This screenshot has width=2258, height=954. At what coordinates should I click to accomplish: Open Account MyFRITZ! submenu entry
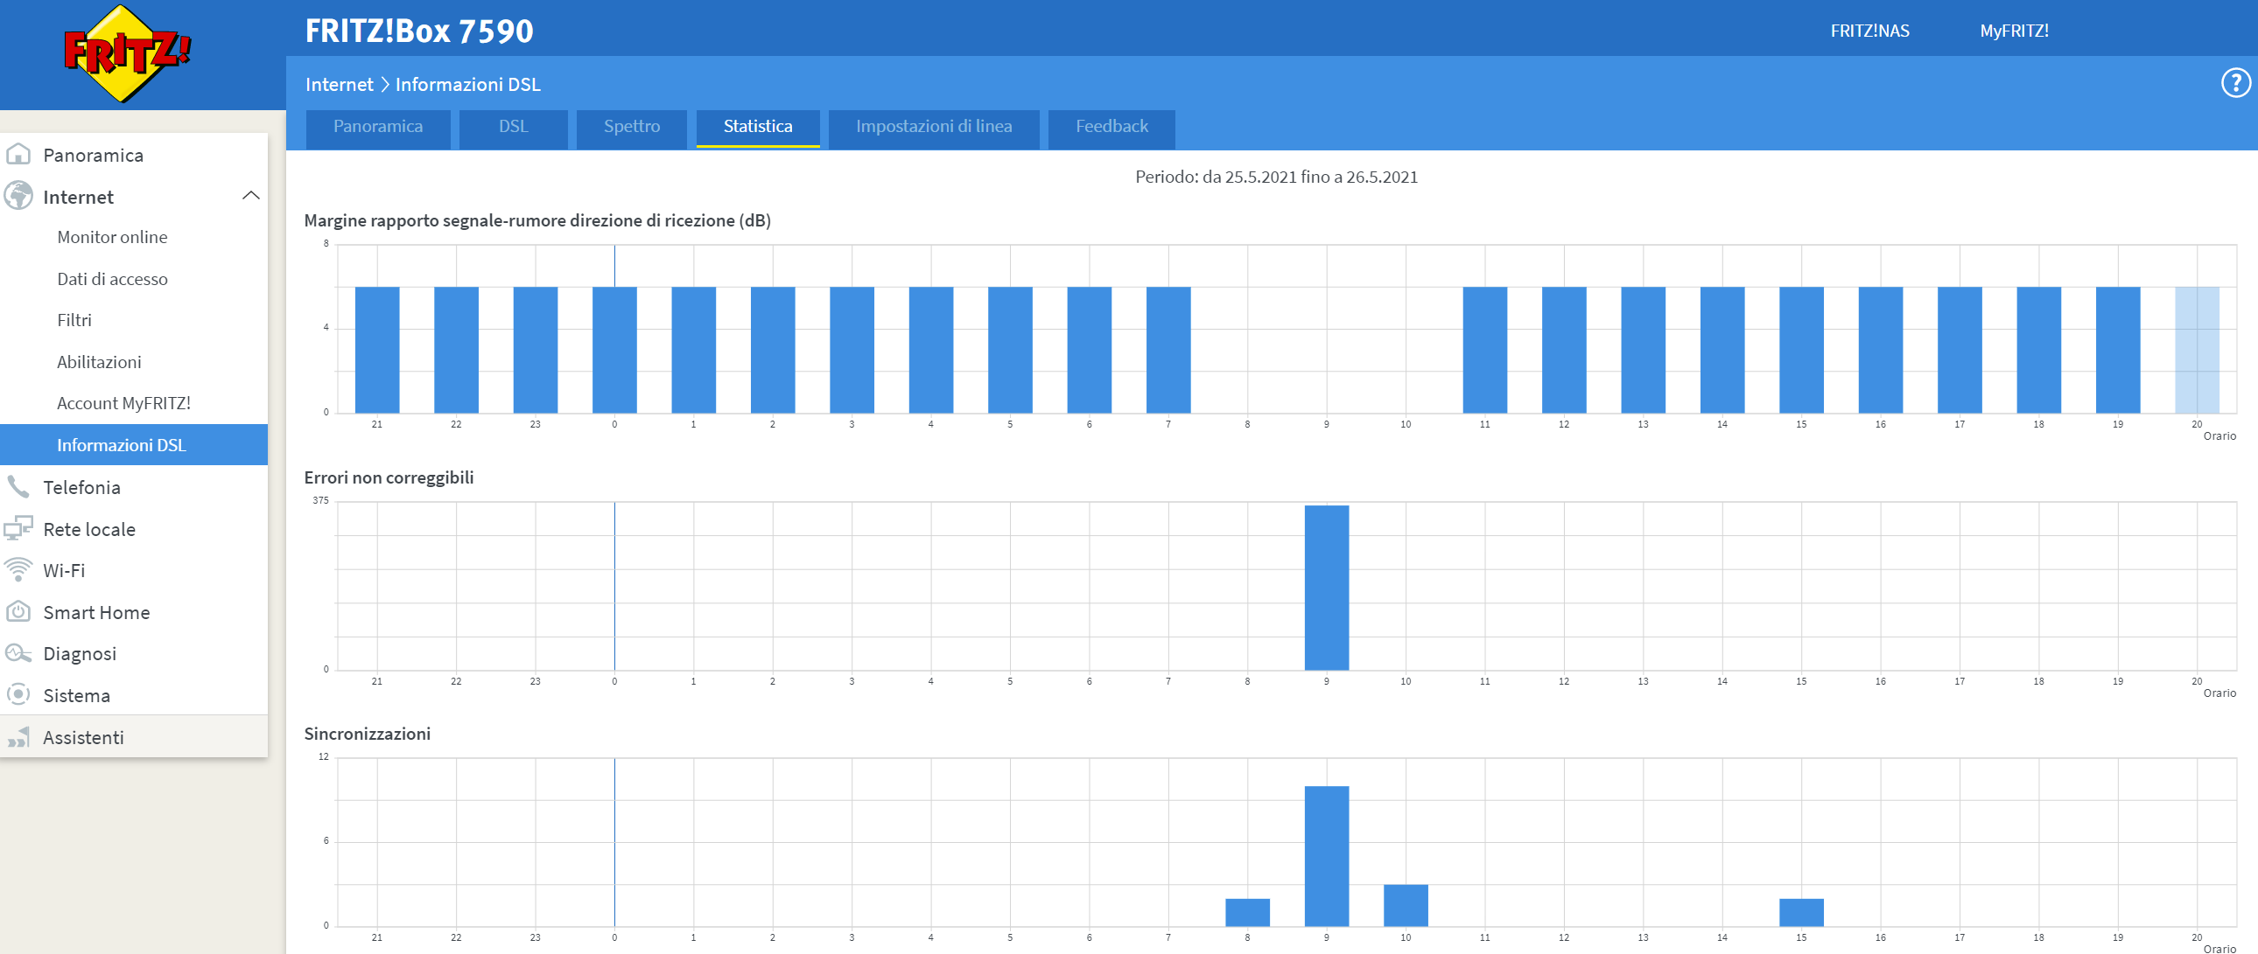[x=123, y=403]
